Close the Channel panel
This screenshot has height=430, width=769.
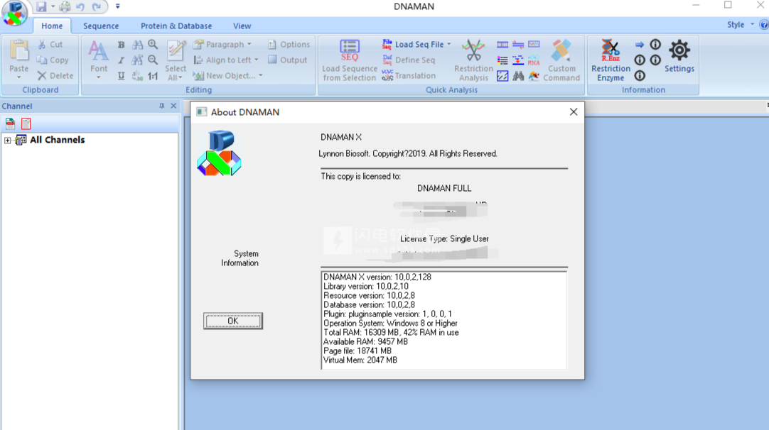pos(173,106)
